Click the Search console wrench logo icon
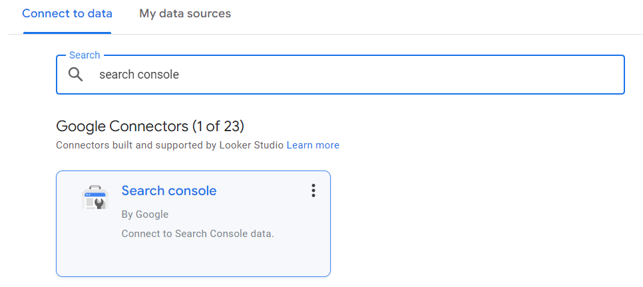Image resolution: width=643 pixels, height=287 pixels. pos(95,197)
